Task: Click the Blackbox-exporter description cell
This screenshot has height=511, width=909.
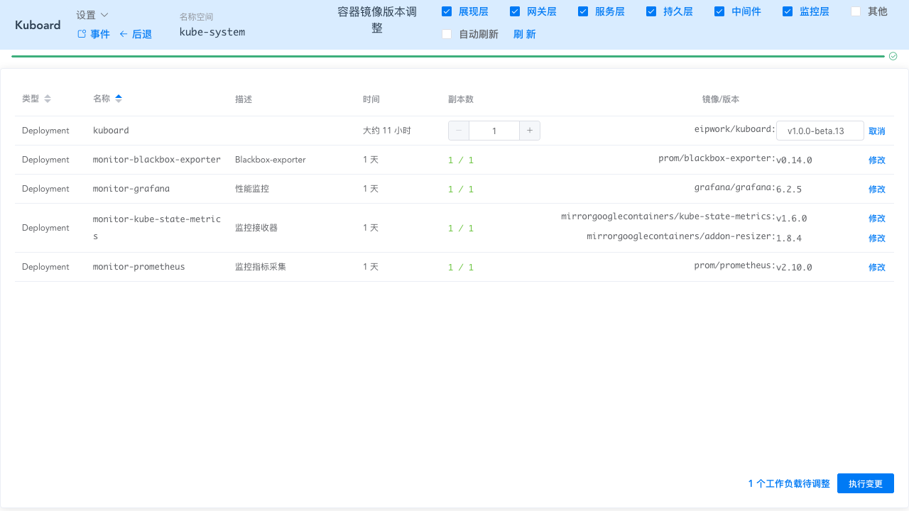Action: click(x=271, y=160)
